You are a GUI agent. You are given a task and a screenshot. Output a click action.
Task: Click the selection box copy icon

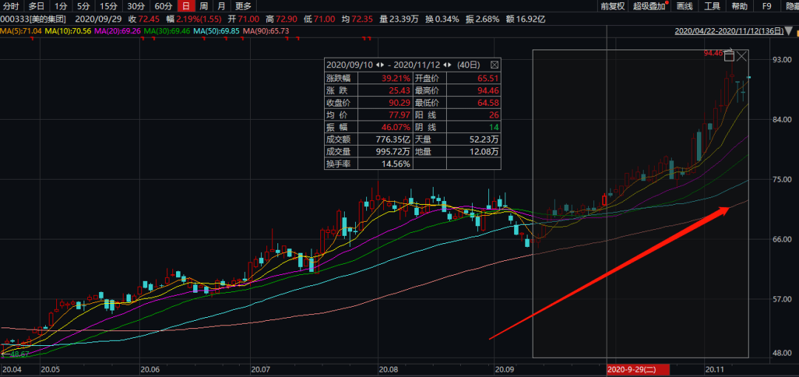coord(729,55)
